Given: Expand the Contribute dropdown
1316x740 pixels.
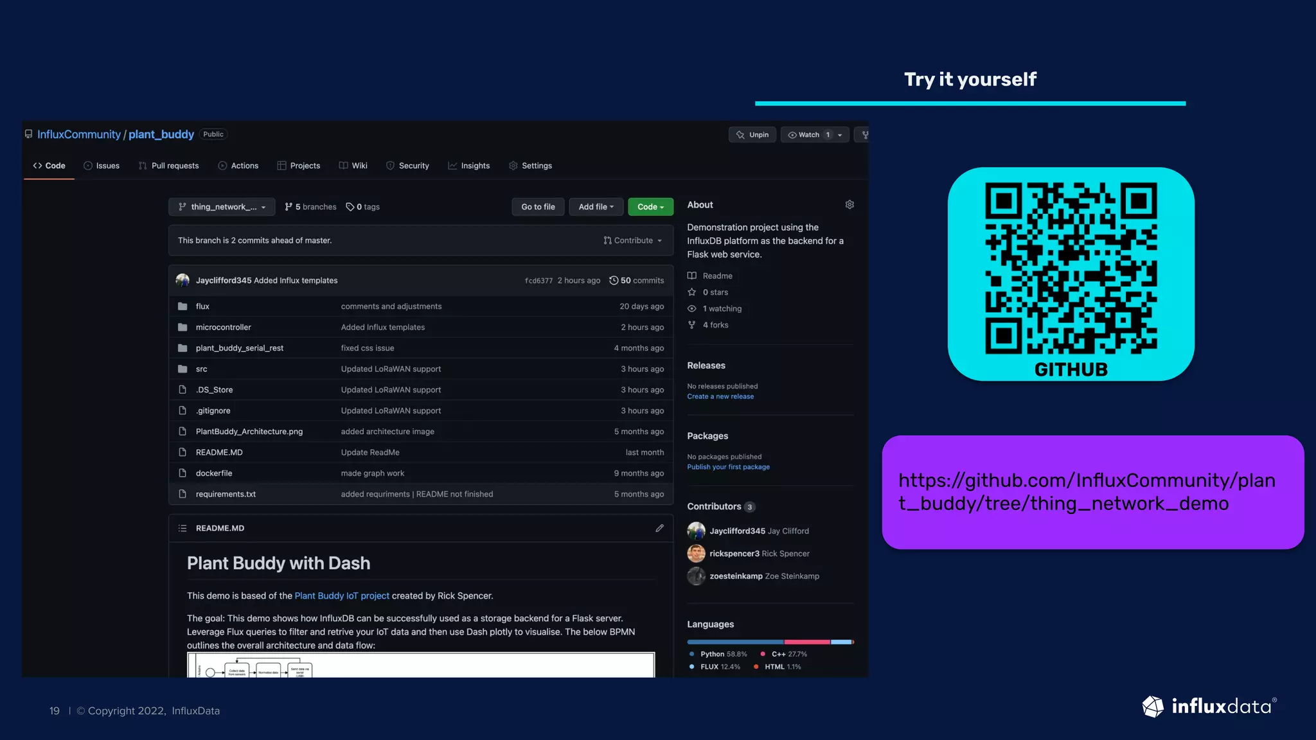Looking at the screenshot, I should pyautogui.click(x=633, y=240).
